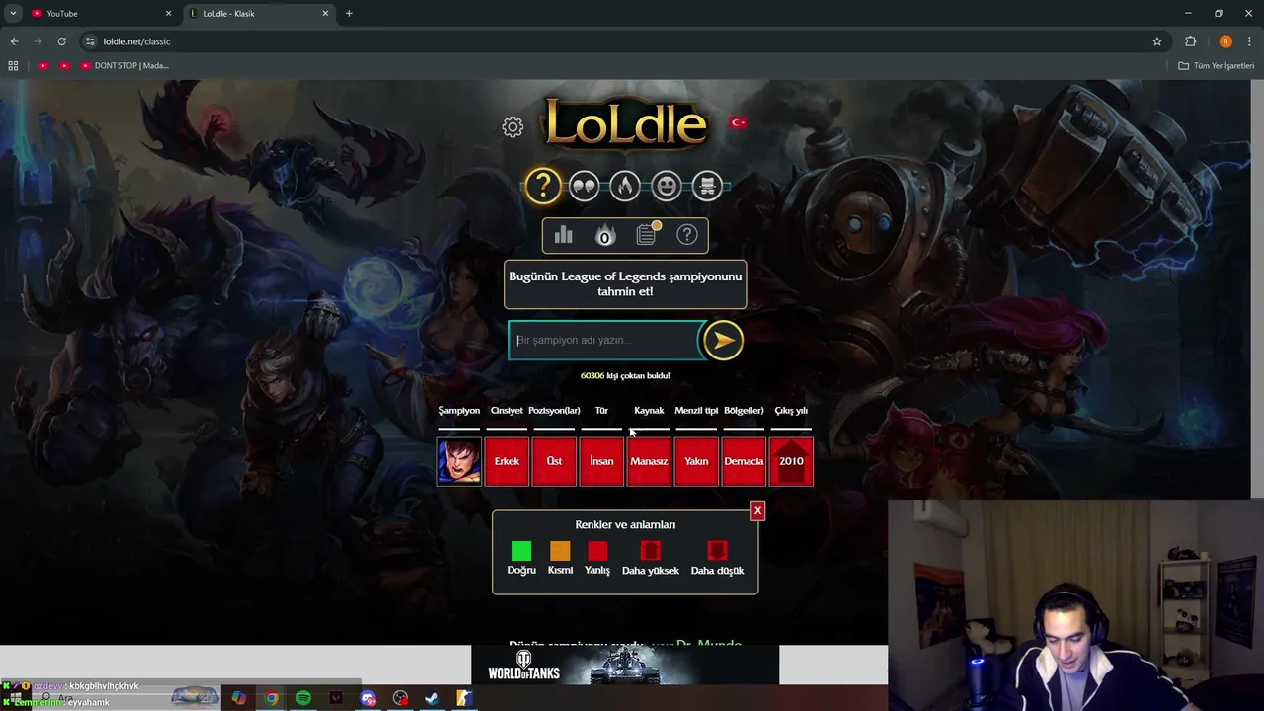
Task: Close the color legend with the X
Action: coord(757,511)
